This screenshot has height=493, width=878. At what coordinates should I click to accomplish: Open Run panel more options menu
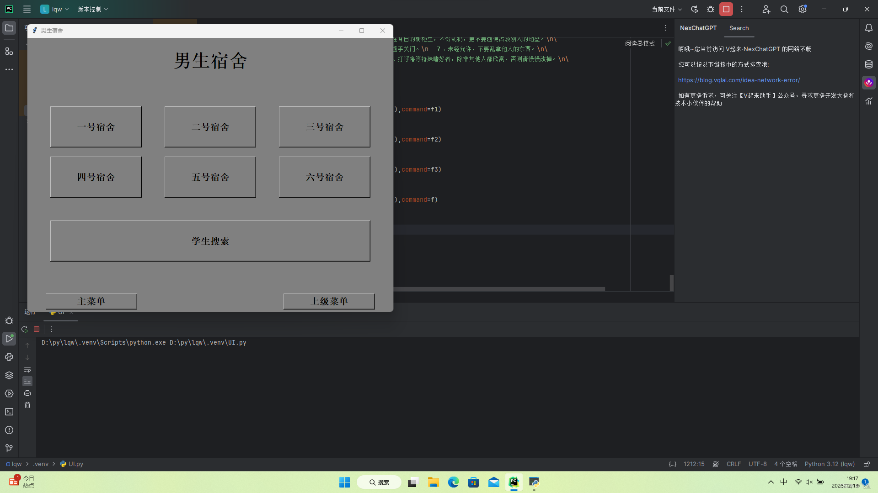pos(52,329)
